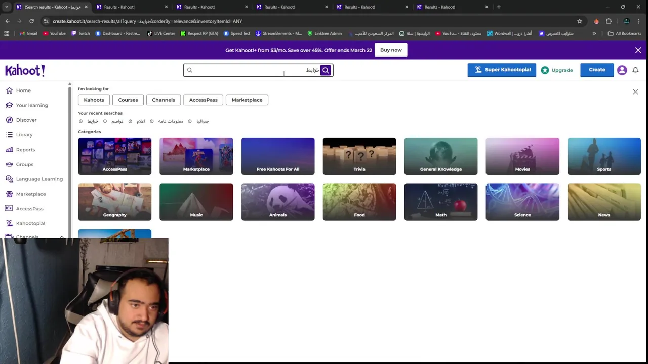Open the Twitch bookmark
The width and height of the screenshot is (648, 364).
pyautogui.click(x=80, y=33)
